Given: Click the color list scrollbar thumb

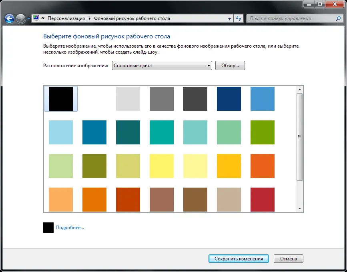Looking at the screenshot, I should (x=300, y=137).
